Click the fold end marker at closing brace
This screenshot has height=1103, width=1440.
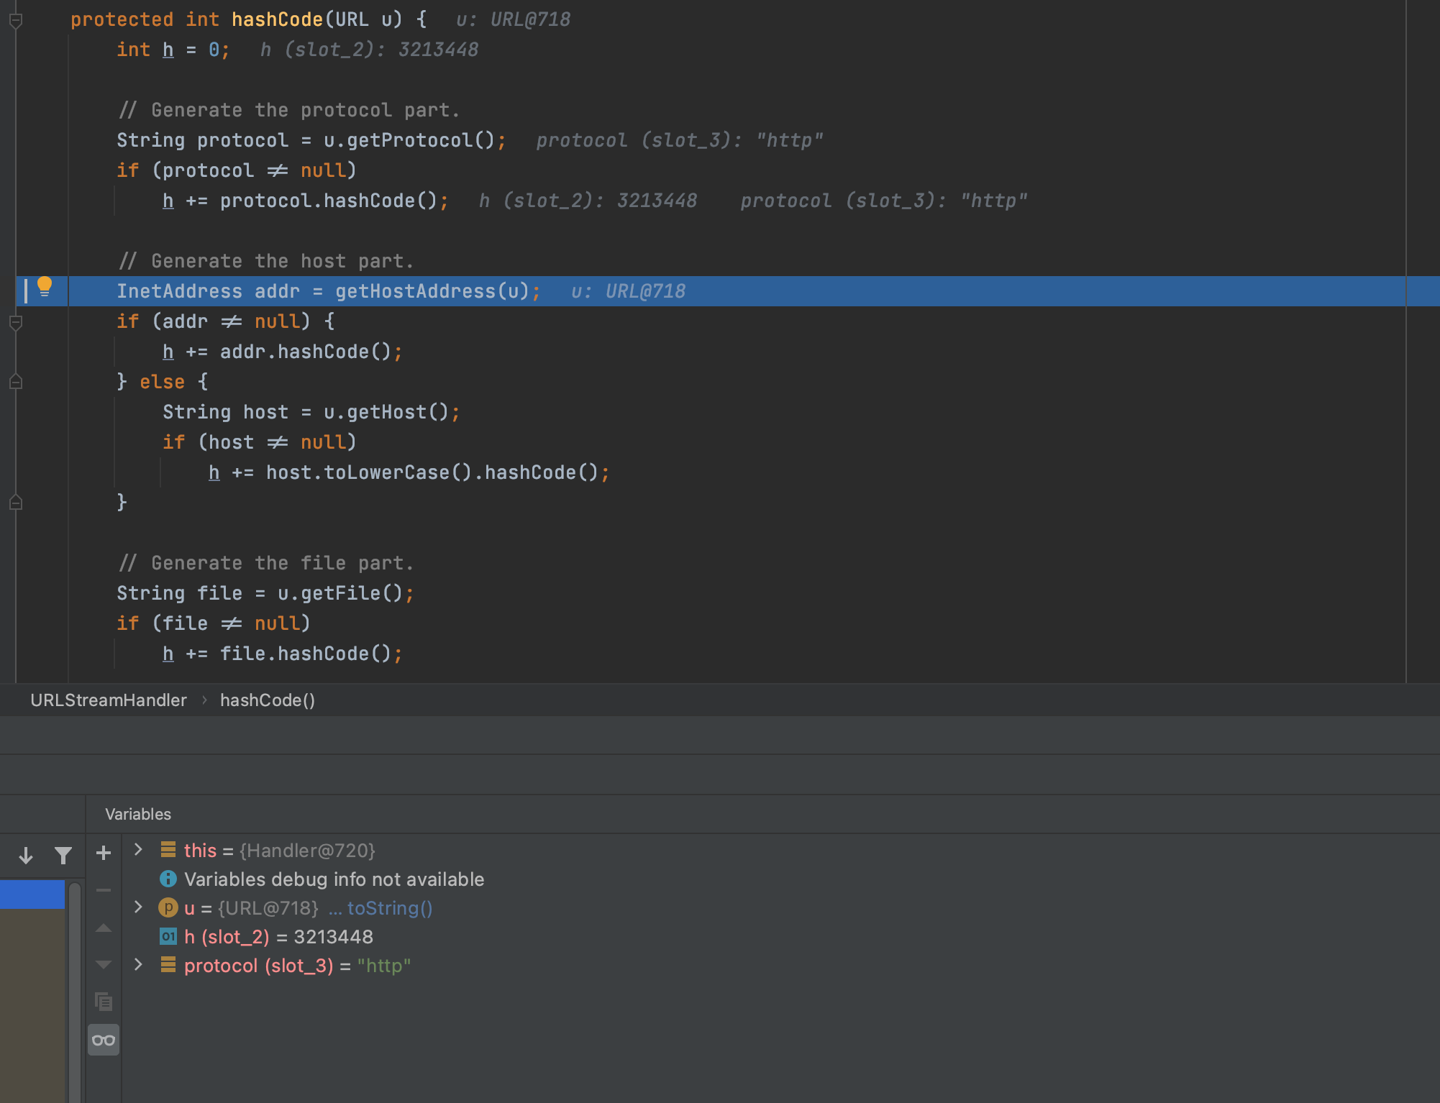click(16, 503)
